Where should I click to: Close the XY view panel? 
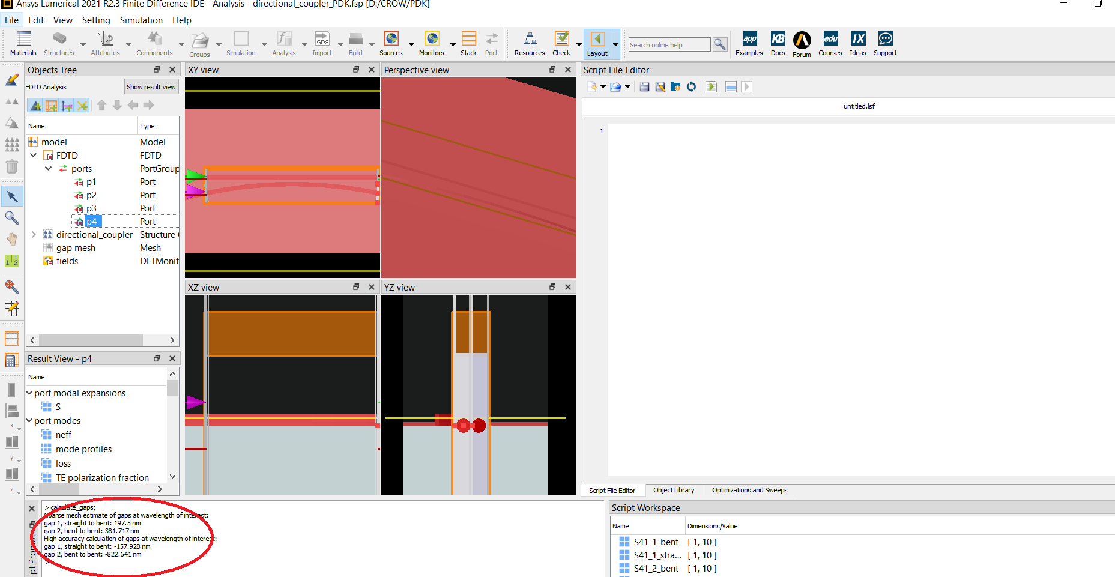click(x=372, y=70)
